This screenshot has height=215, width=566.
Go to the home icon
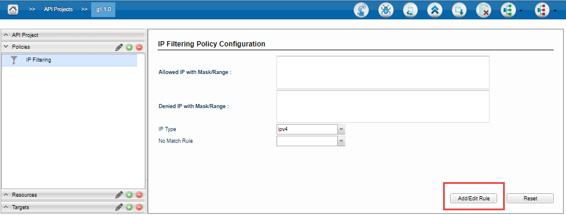[x=13, y=10]
